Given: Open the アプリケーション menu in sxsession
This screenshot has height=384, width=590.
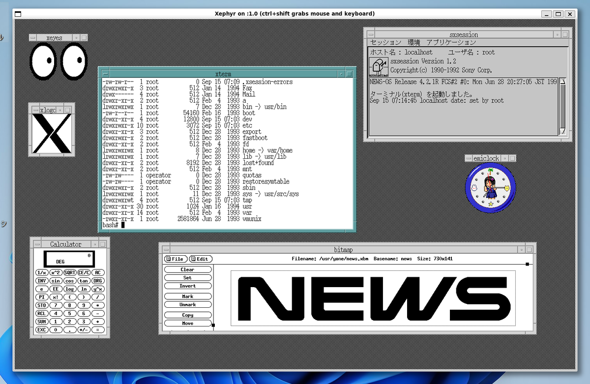Looking at the screenshot, I should pos(452,42).
